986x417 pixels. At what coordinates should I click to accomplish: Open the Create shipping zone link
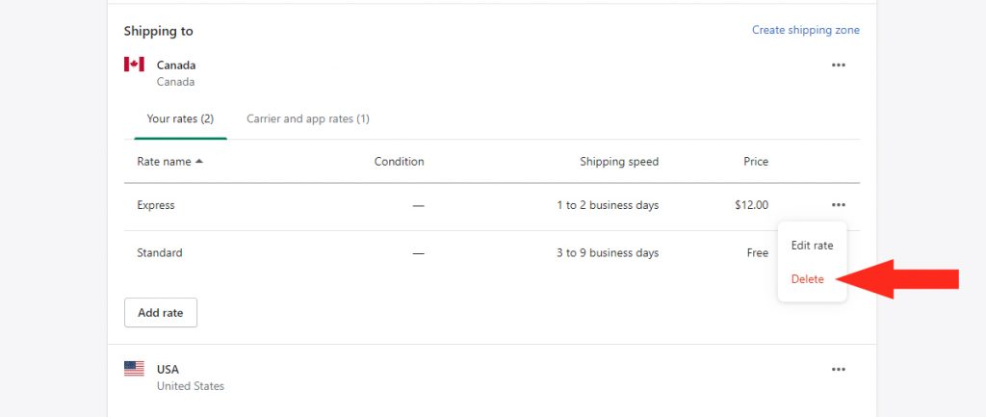[806, 30]
